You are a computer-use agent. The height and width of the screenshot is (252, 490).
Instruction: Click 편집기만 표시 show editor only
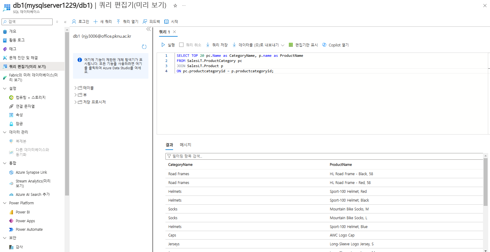(303, 45)
